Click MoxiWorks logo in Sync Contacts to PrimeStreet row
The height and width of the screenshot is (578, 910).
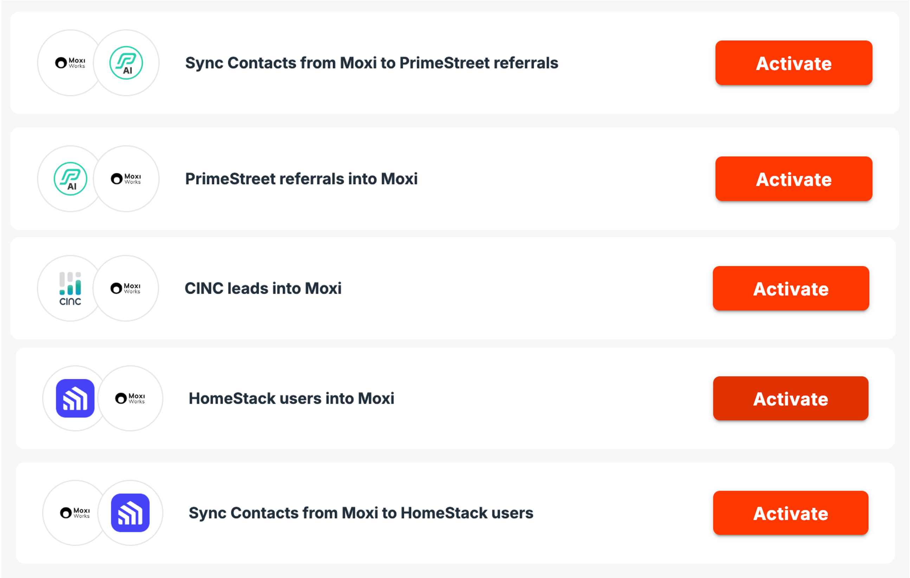[70, 63]
